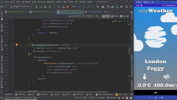
Task: Switch editor to Split view mode
Action: [x=115, y=16]
